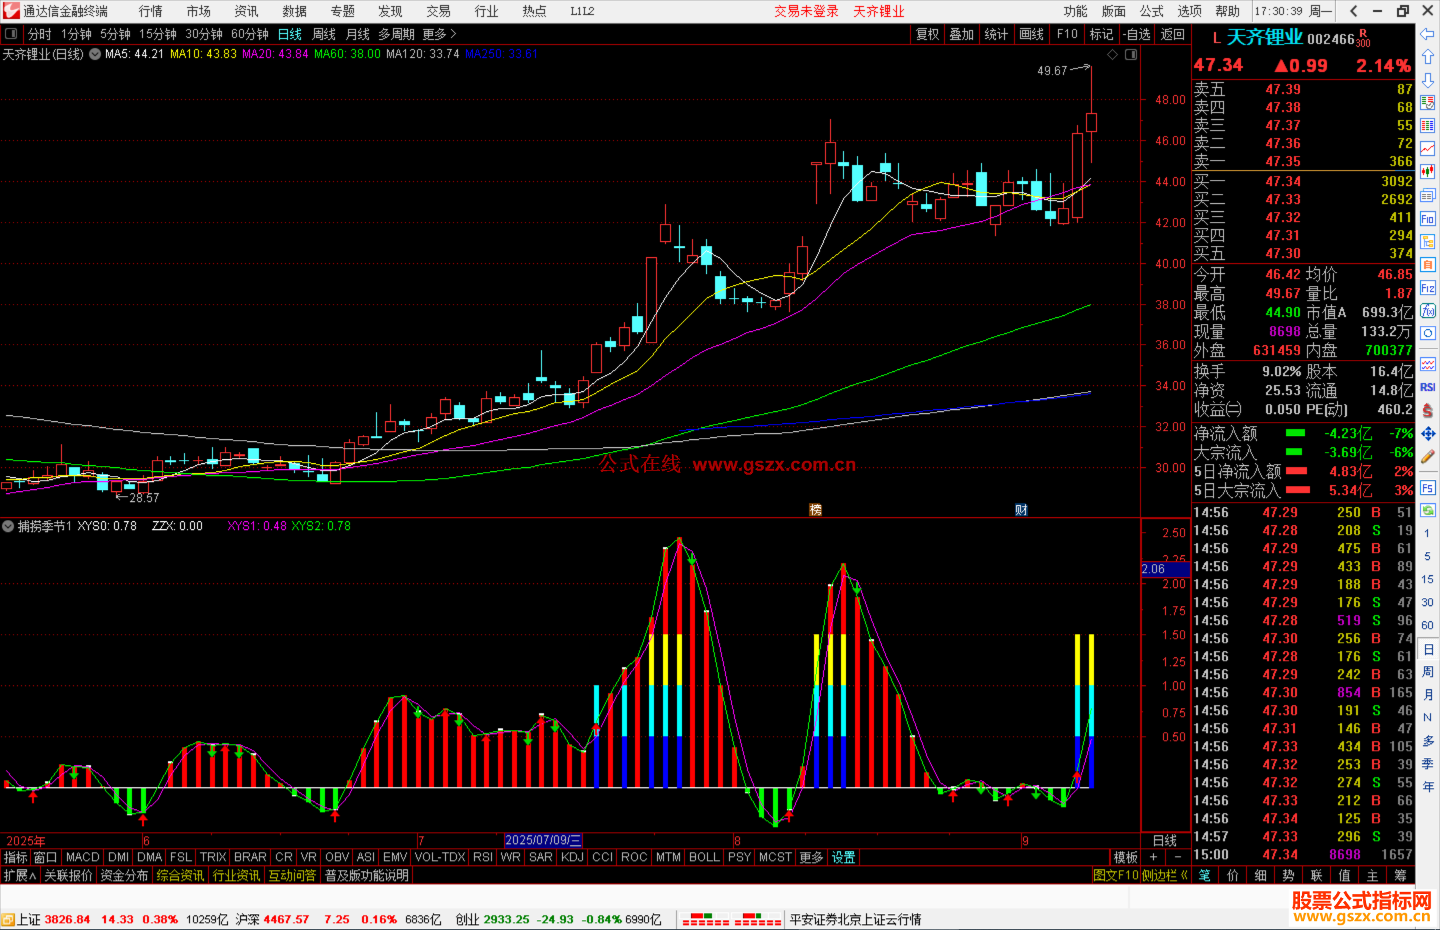The width and height of the screenshot is (1440, 930).
Task: Click the minus button next to 模板
Action: point(1177,857)
